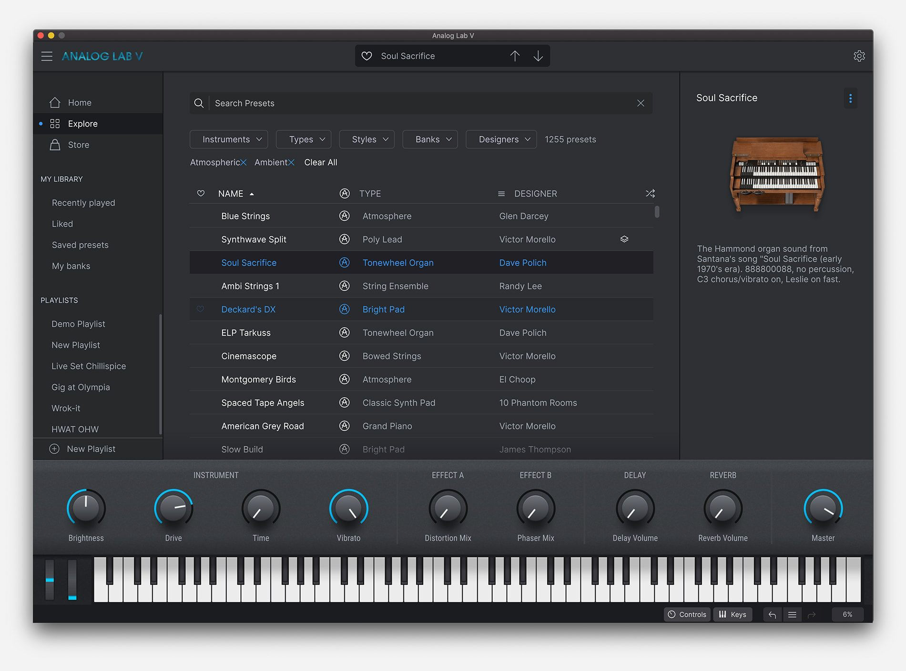Select the Ambi Strings 1 preset

(421, 286)
